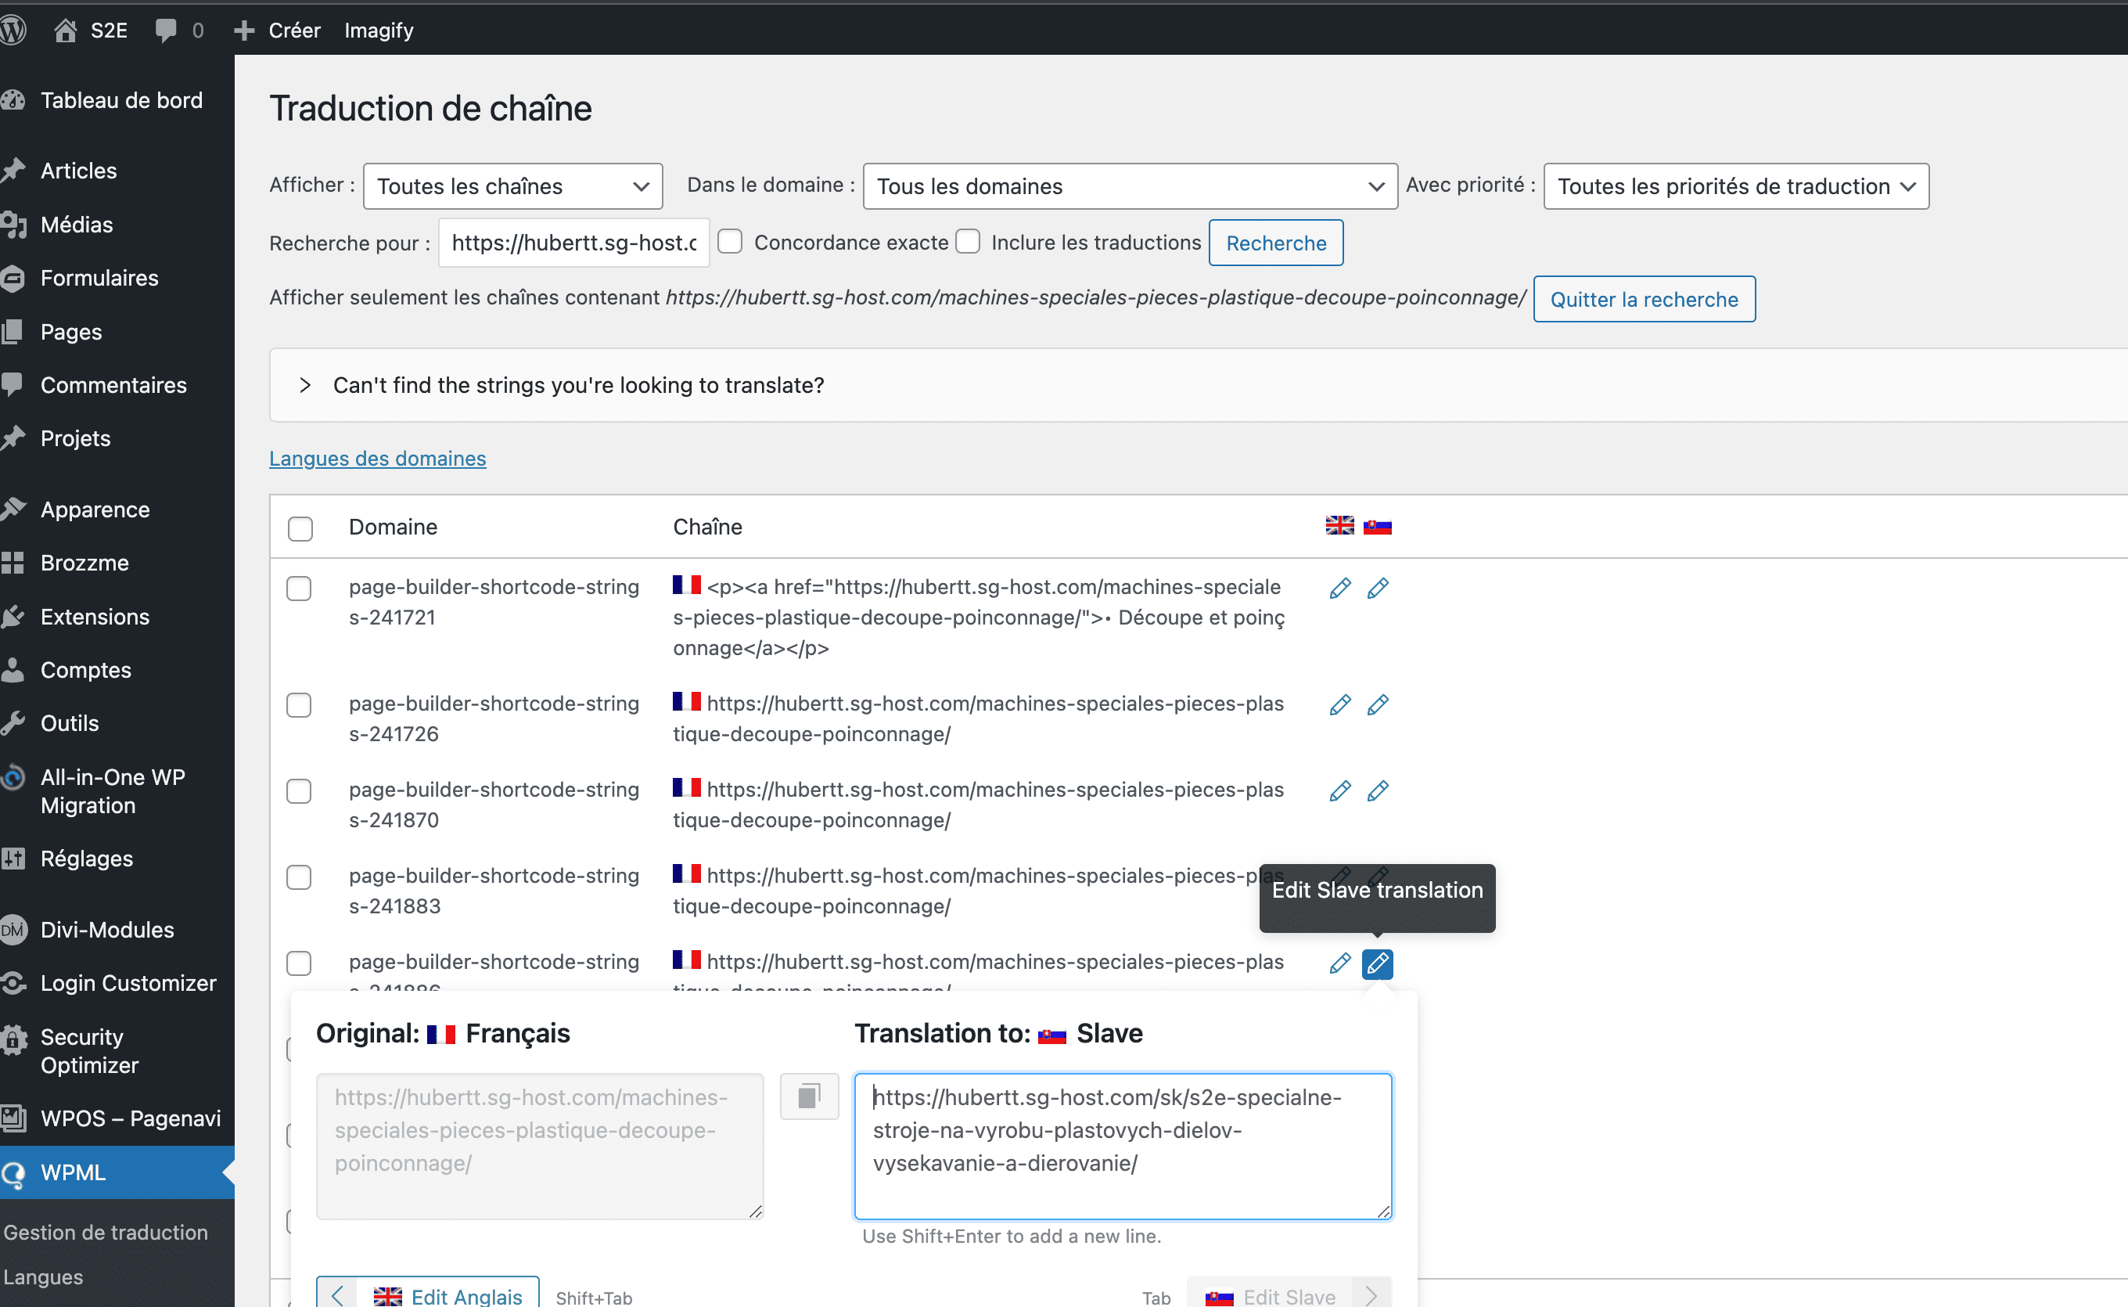Focus the 'Recherche pour' search field
This screenshot has height=1307, width=2128.
[x=573, y=243]
